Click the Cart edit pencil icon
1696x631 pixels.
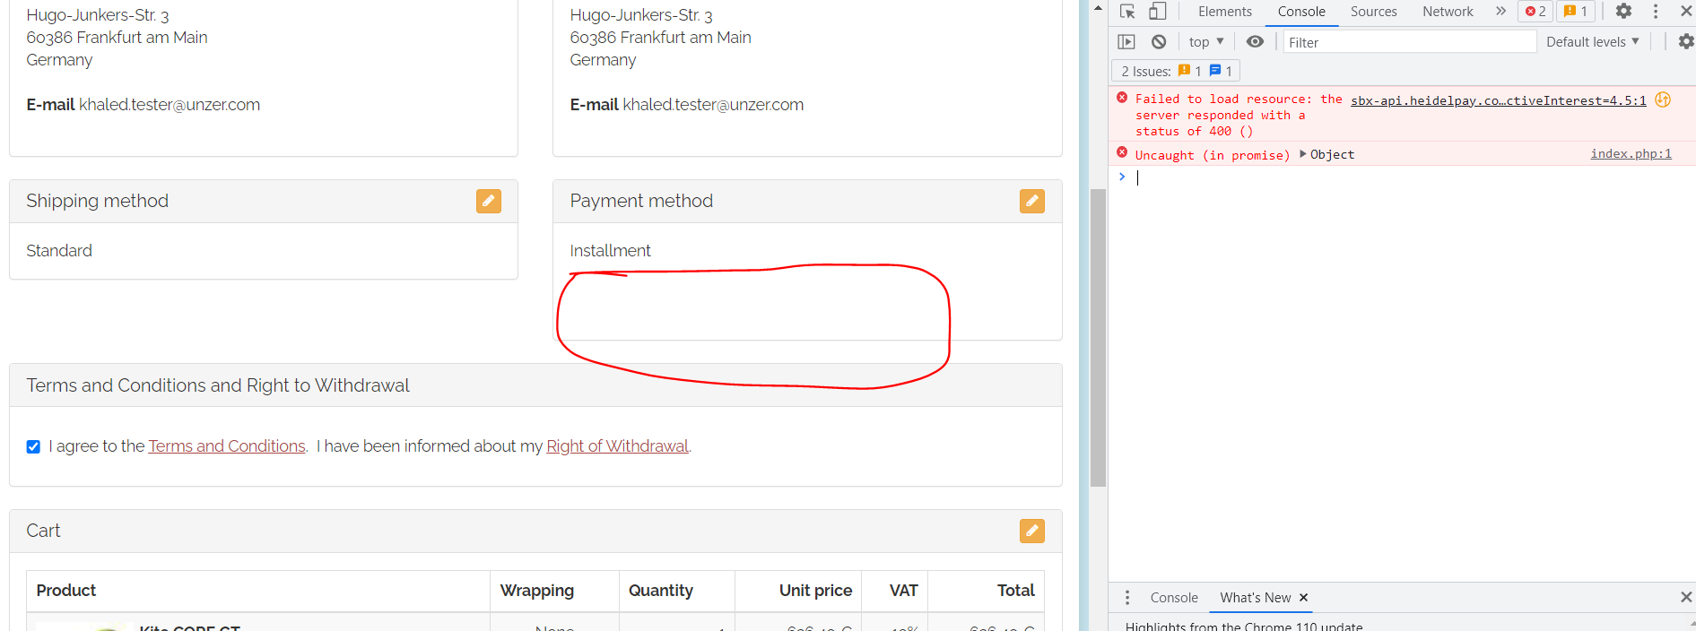click(x=1031, y=532)
